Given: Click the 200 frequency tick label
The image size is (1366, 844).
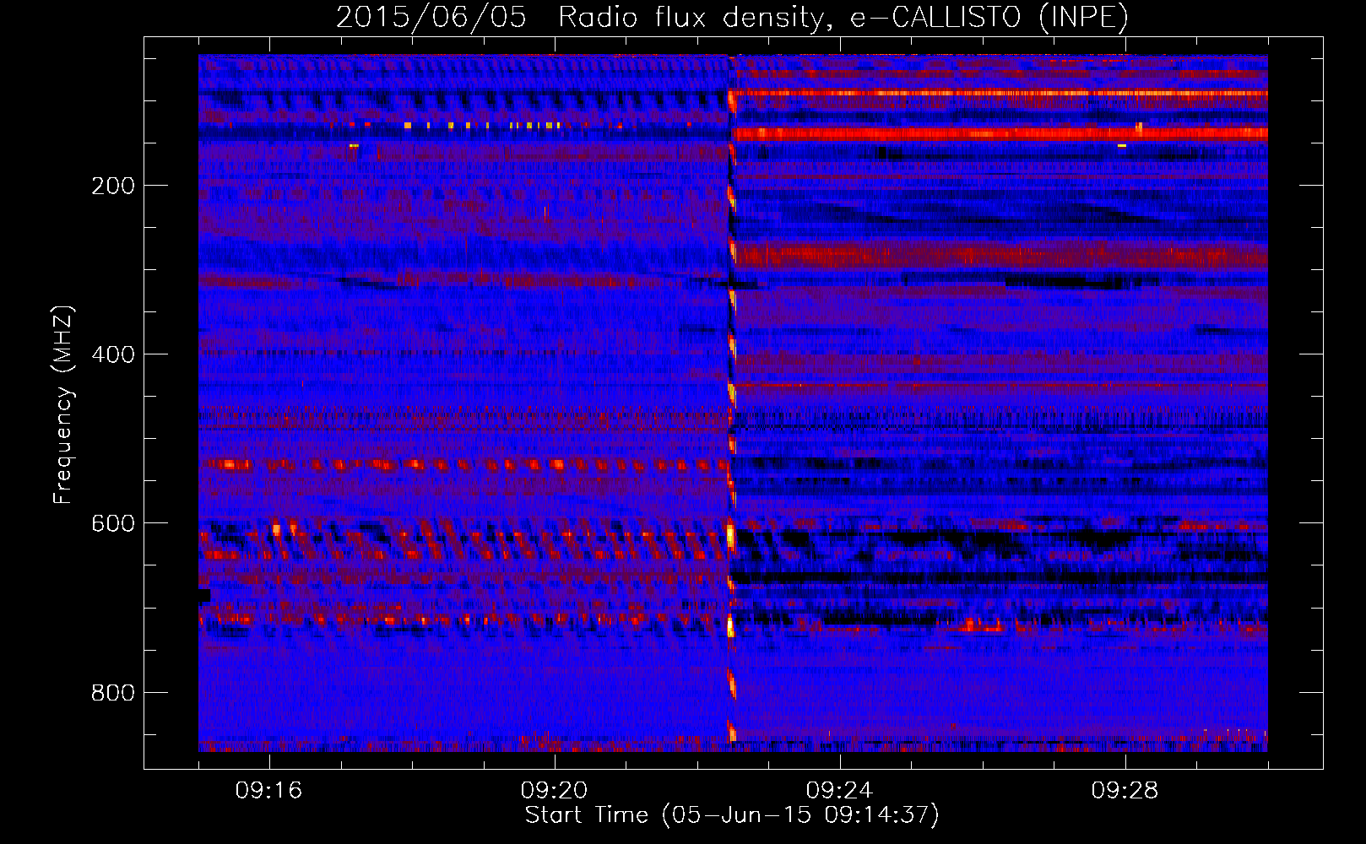Looking at the screenshot, I should [113, 186].
